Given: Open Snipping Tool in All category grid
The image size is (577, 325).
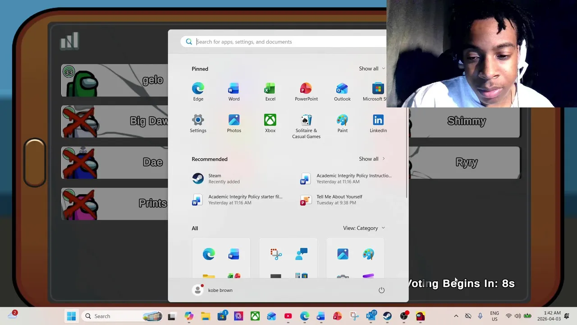Looking at the screenshot, I should point(276,254).
